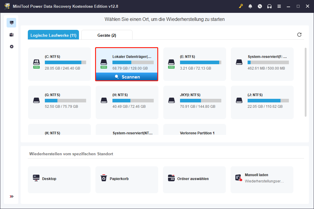
Task: Switch to Logische Laufwerke tab
Action: [53, 35]
